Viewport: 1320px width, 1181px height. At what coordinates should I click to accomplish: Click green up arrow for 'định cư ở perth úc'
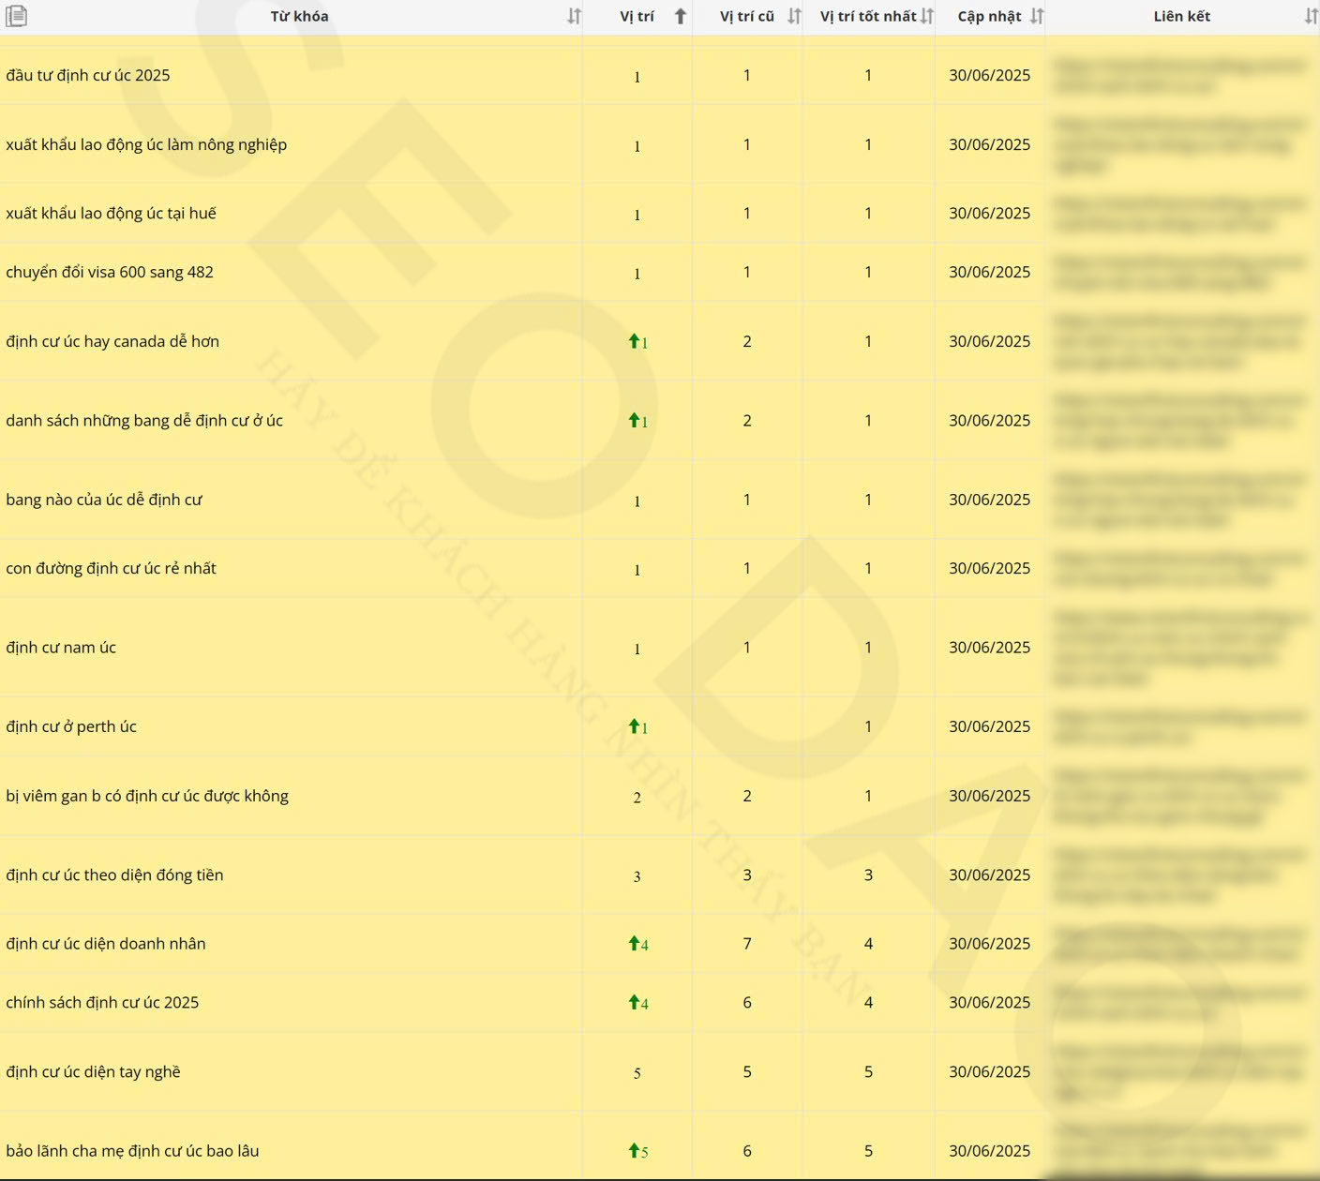pos(634,726)
